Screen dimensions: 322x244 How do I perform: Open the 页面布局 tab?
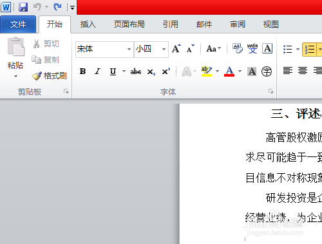pyautogui.click(x=129, y=24)
